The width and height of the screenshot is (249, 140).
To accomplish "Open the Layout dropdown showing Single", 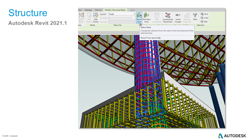I will (122, 14).
